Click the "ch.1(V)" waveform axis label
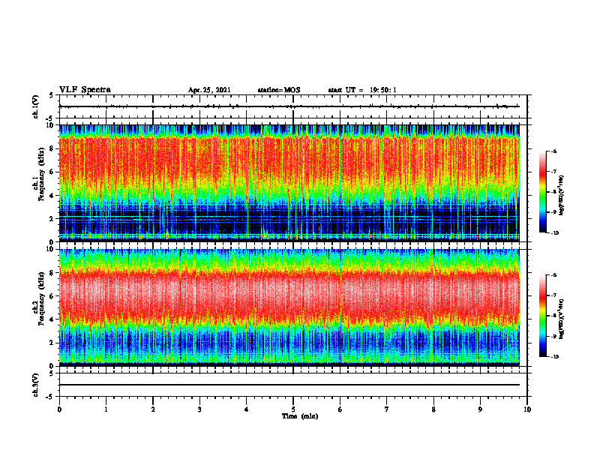The width and height of the screenshot is (594, 459). [x=36, y=106]
